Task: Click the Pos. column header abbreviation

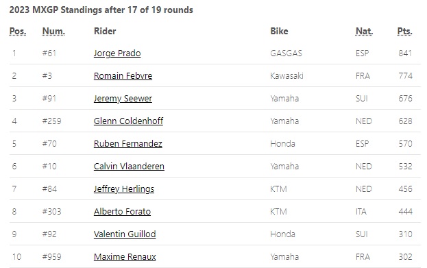Action: coord(18,31)
